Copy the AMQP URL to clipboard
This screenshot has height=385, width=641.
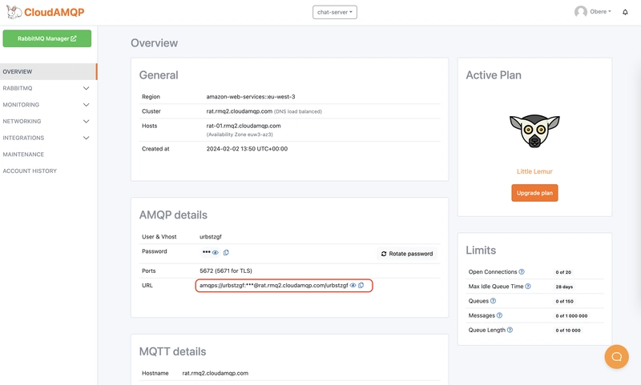click(361, 286)
